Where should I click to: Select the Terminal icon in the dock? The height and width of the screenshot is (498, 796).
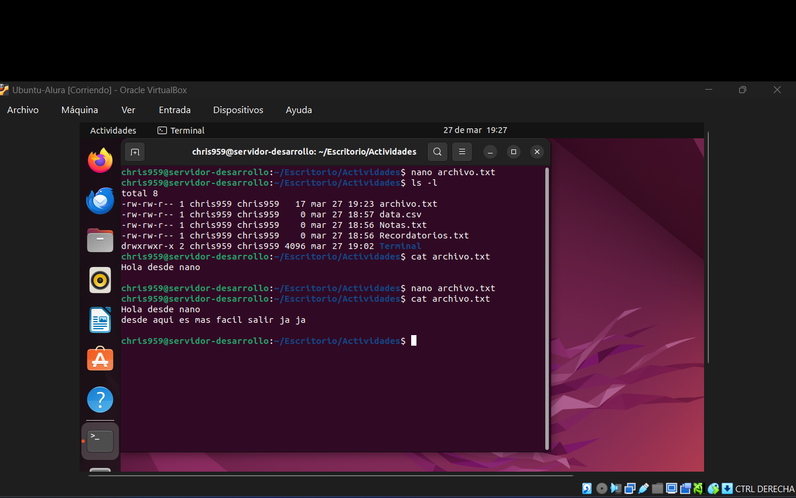[x=100, y=441]
